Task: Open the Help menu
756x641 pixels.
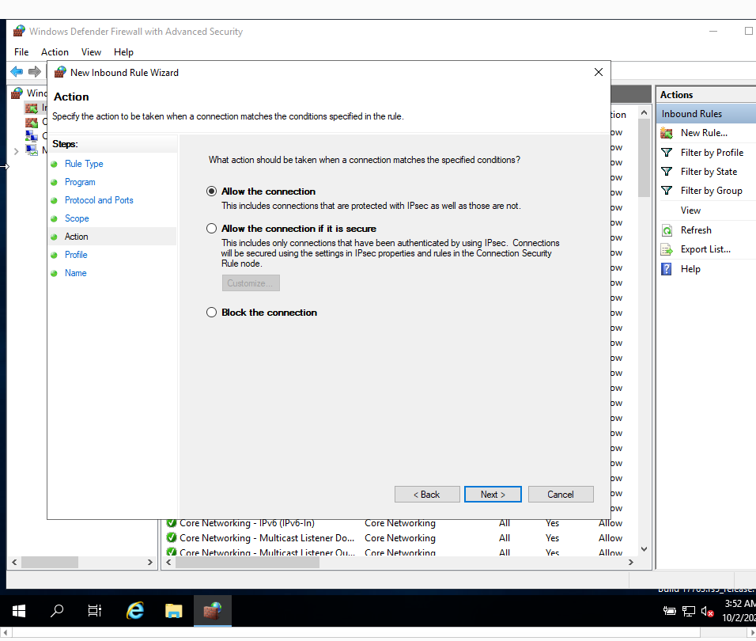Action: (123, 52)
